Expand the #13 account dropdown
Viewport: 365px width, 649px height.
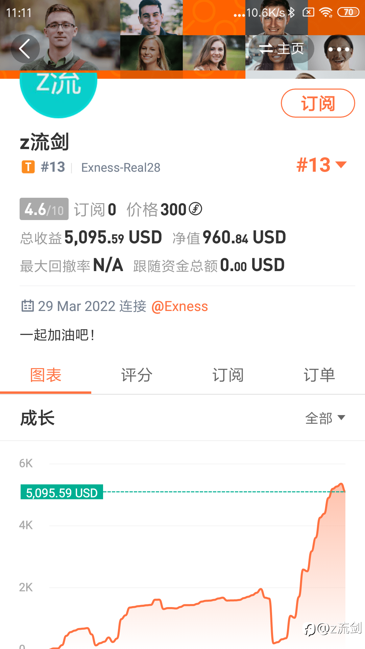[322, 165]
